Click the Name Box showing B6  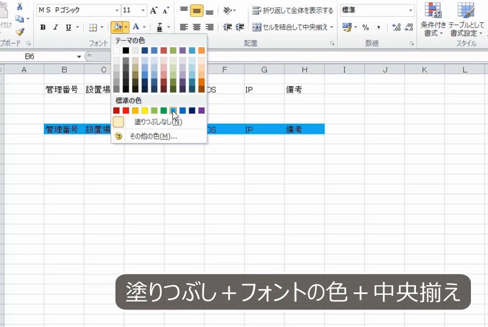(29, 57)
